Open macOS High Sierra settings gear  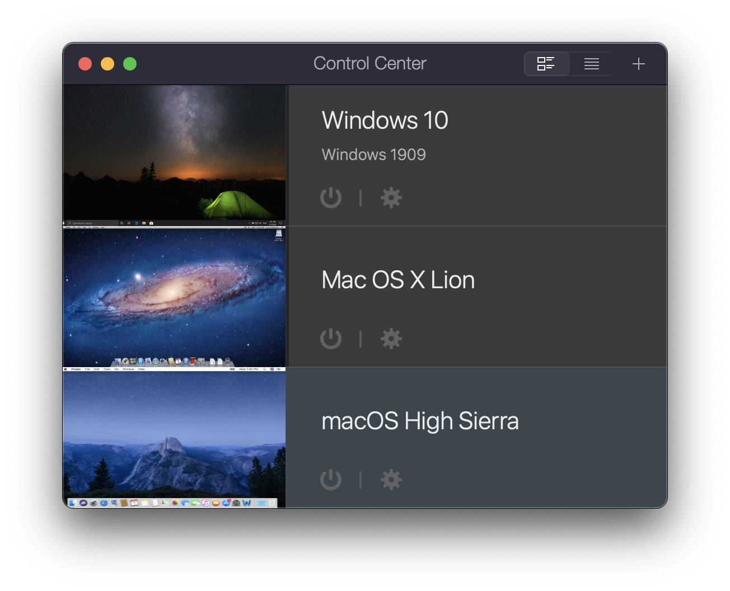point(391,480)
